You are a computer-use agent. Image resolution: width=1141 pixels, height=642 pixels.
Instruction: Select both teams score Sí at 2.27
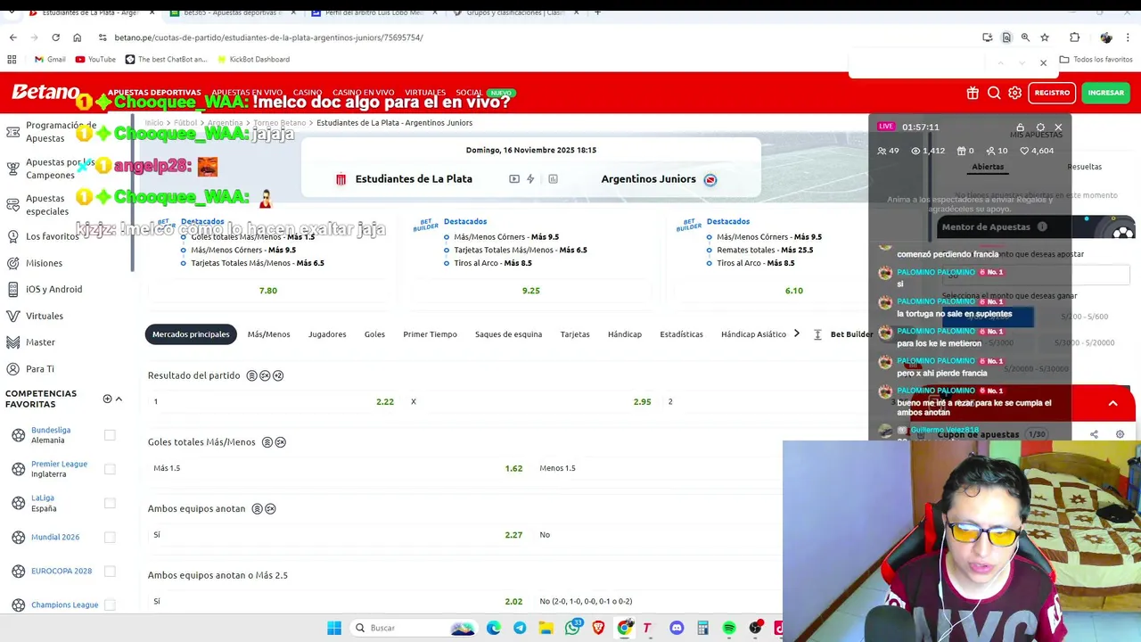(x=337, y=535)
